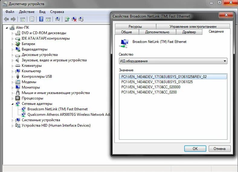238x172 pixels.
Task: Select value ending SUBSYS_01361025&REV_02
Action: coord(173,76)
